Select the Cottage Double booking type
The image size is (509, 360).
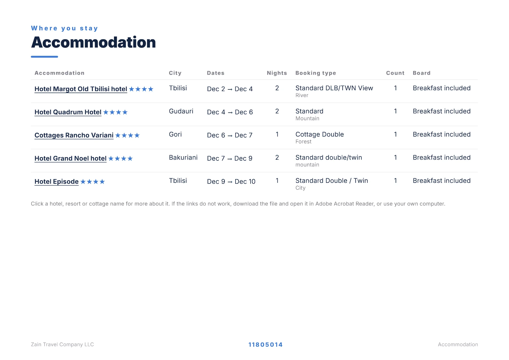pos(320,134)
